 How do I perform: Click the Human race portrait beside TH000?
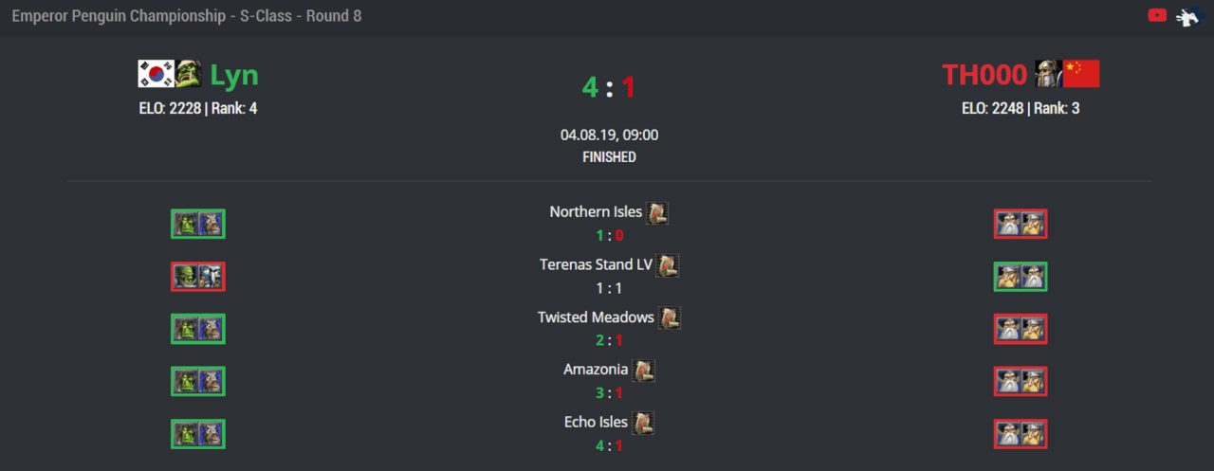point(1047,74)
